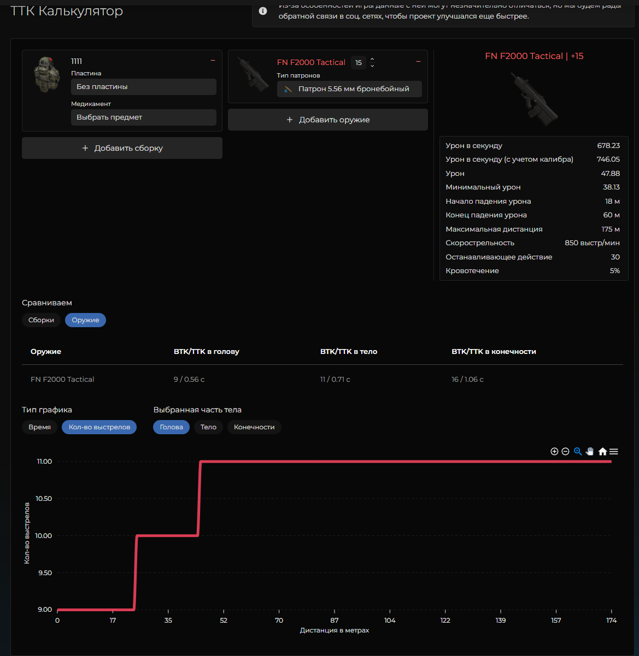The height and width of the screenshot is (656, 639).
Task: Click the red line at the 10.00 shots step
Action: pyautogui.click(x=167, y=535)
